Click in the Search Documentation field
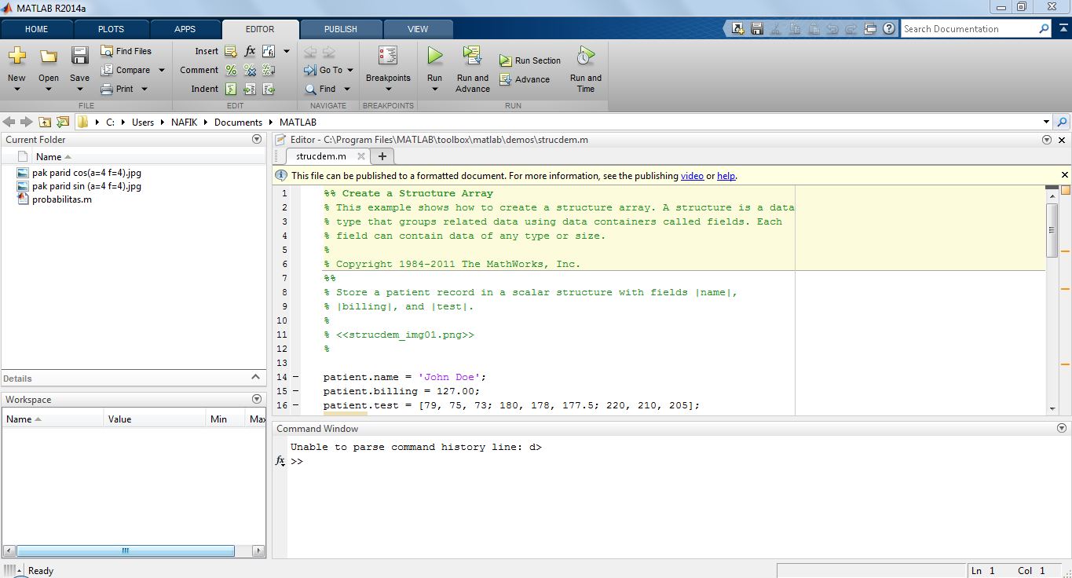Viewport: 1072px width, 578px height. pos(969,29)
